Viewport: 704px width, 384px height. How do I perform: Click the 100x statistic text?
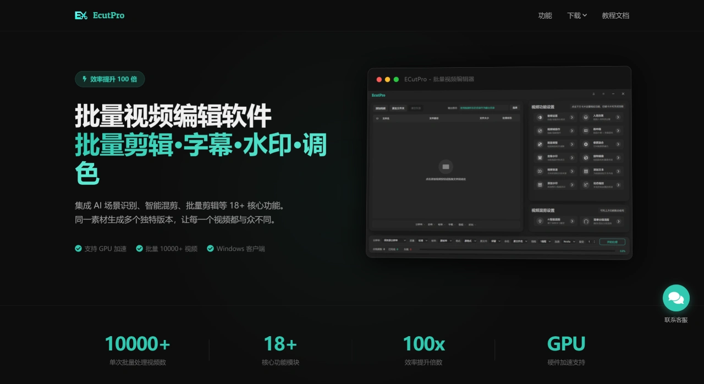tap(424, 344)
